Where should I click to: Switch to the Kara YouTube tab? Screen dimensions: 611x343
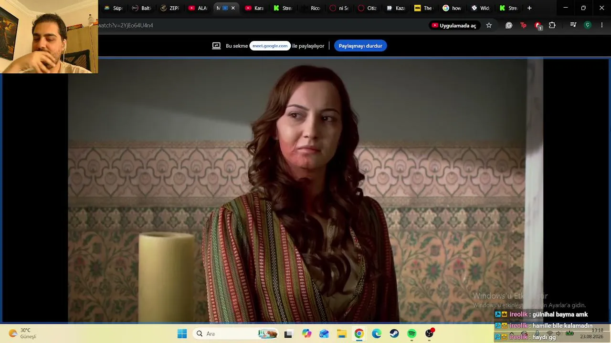tap(254, 8)
